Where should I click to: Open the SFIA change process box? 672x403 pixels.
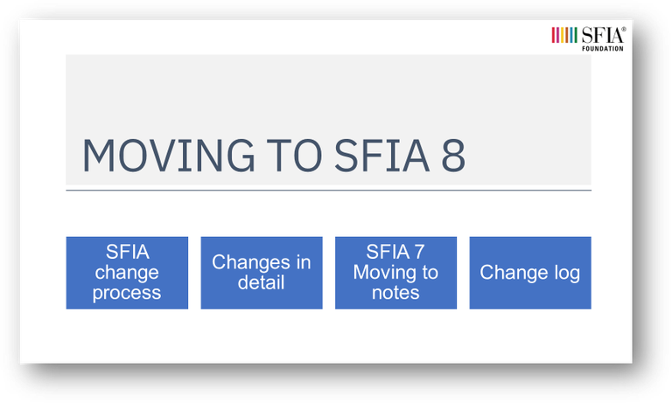tap(127, 273)
